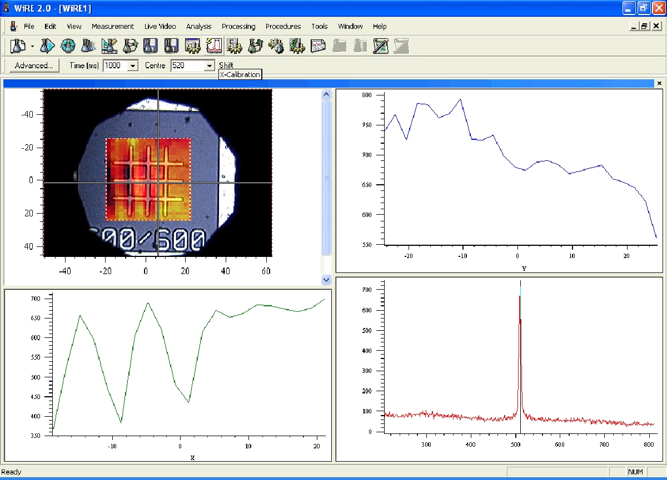Expand the Time (ms) dropdown
667x480 pixels.
[133, 66]
